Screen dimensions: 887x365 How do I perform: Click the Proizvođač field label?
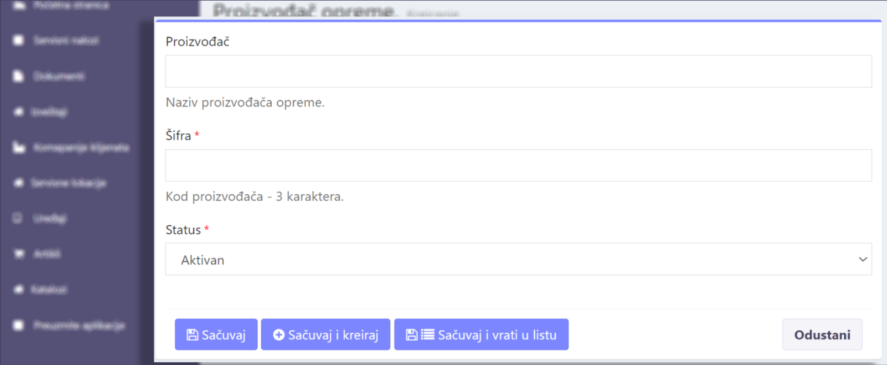[197, 41]
